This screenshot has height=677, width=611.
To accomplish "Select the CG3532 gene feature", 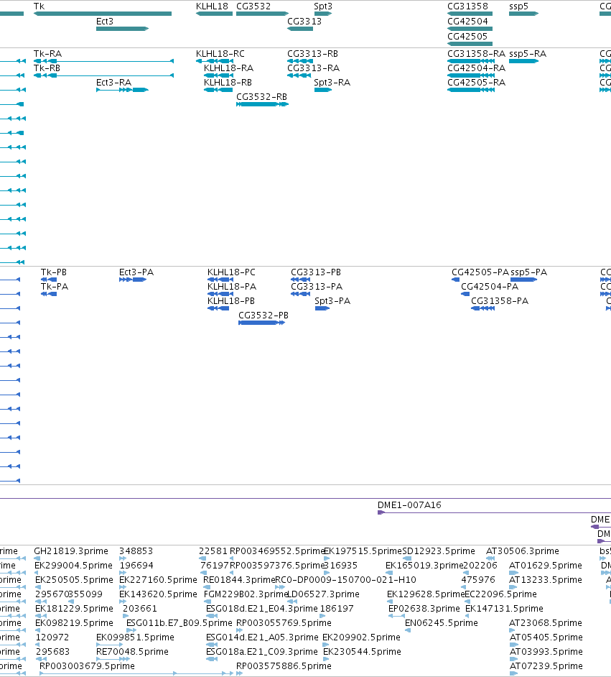I will tap(262, 14).
